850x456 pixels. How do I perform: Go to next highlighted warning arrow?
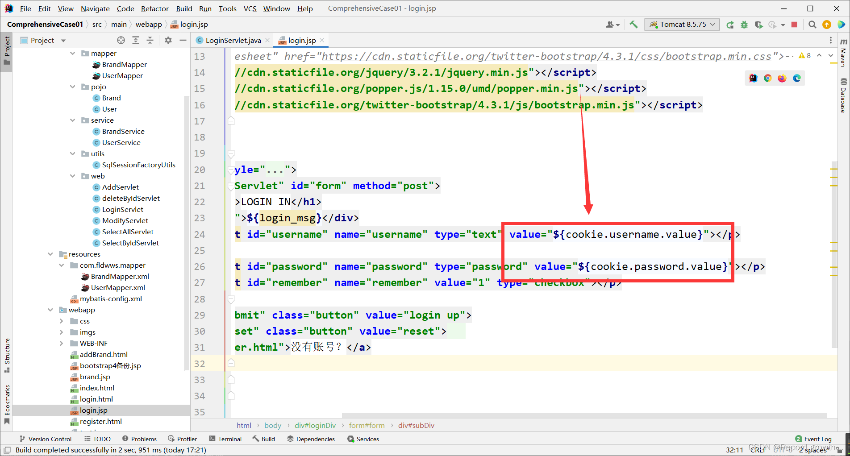coord(830,56)
